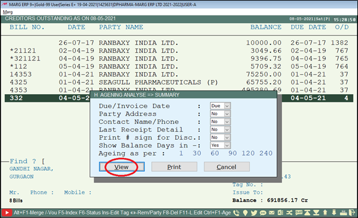The width and height of the screenshot is (358, 218).
Task: Click the YouTube play icon in status bar
Action: pyautogui.click(x=7, y=213)
